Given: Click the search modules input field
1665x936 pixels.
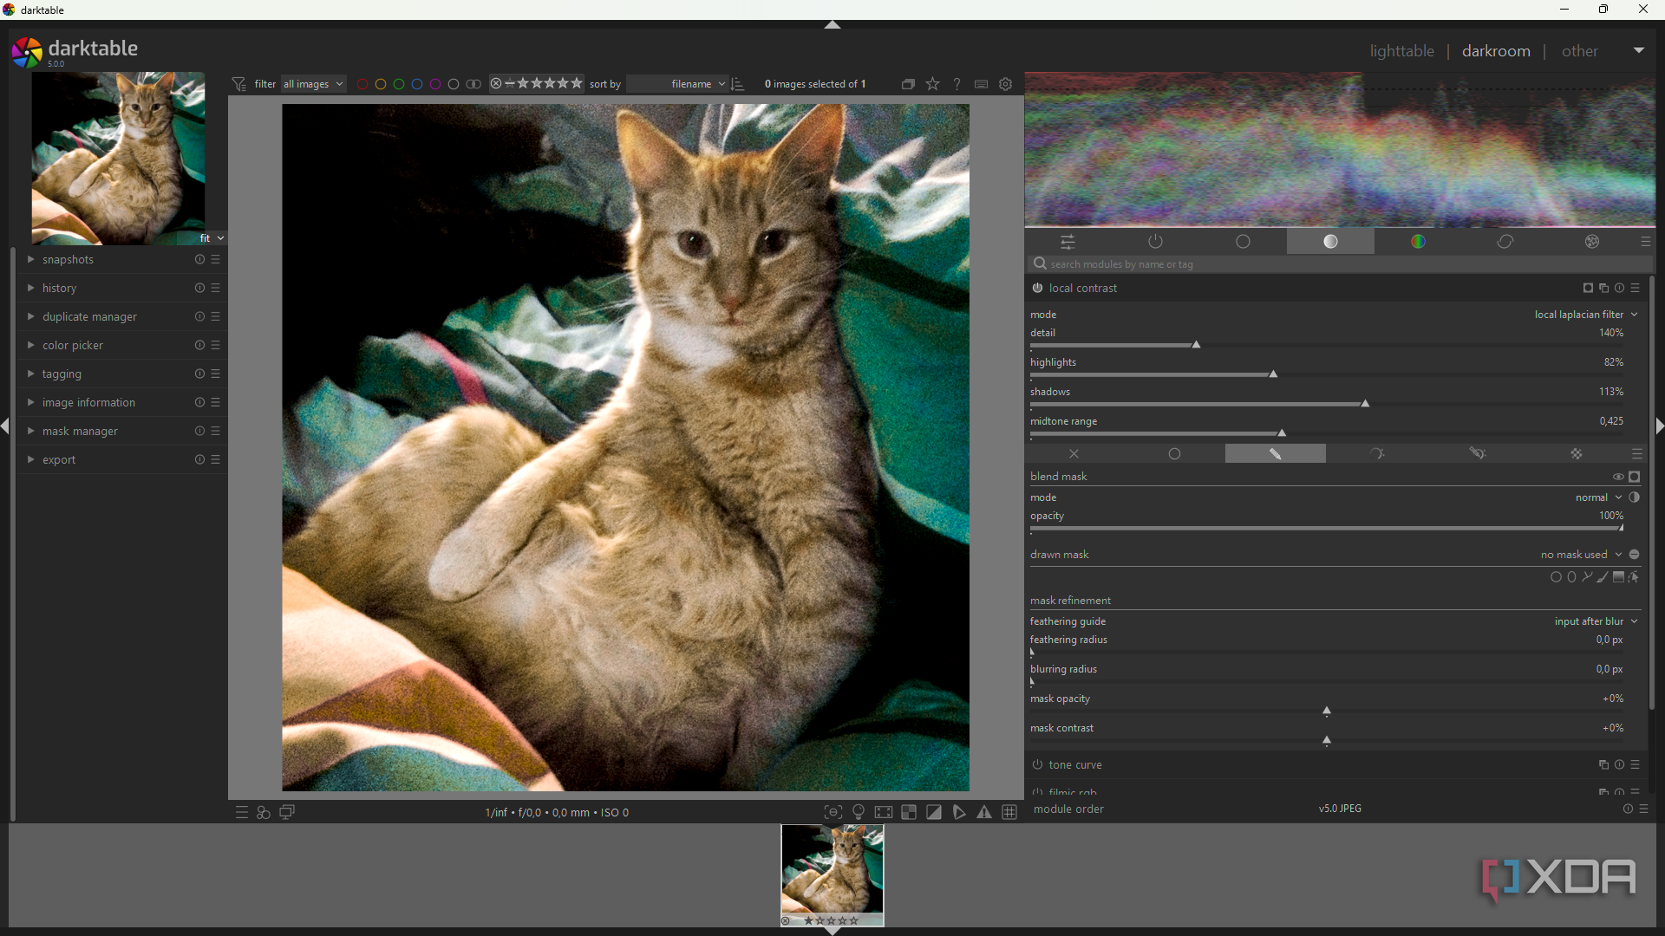Looking at the screenshot, I should point(1340,264).
